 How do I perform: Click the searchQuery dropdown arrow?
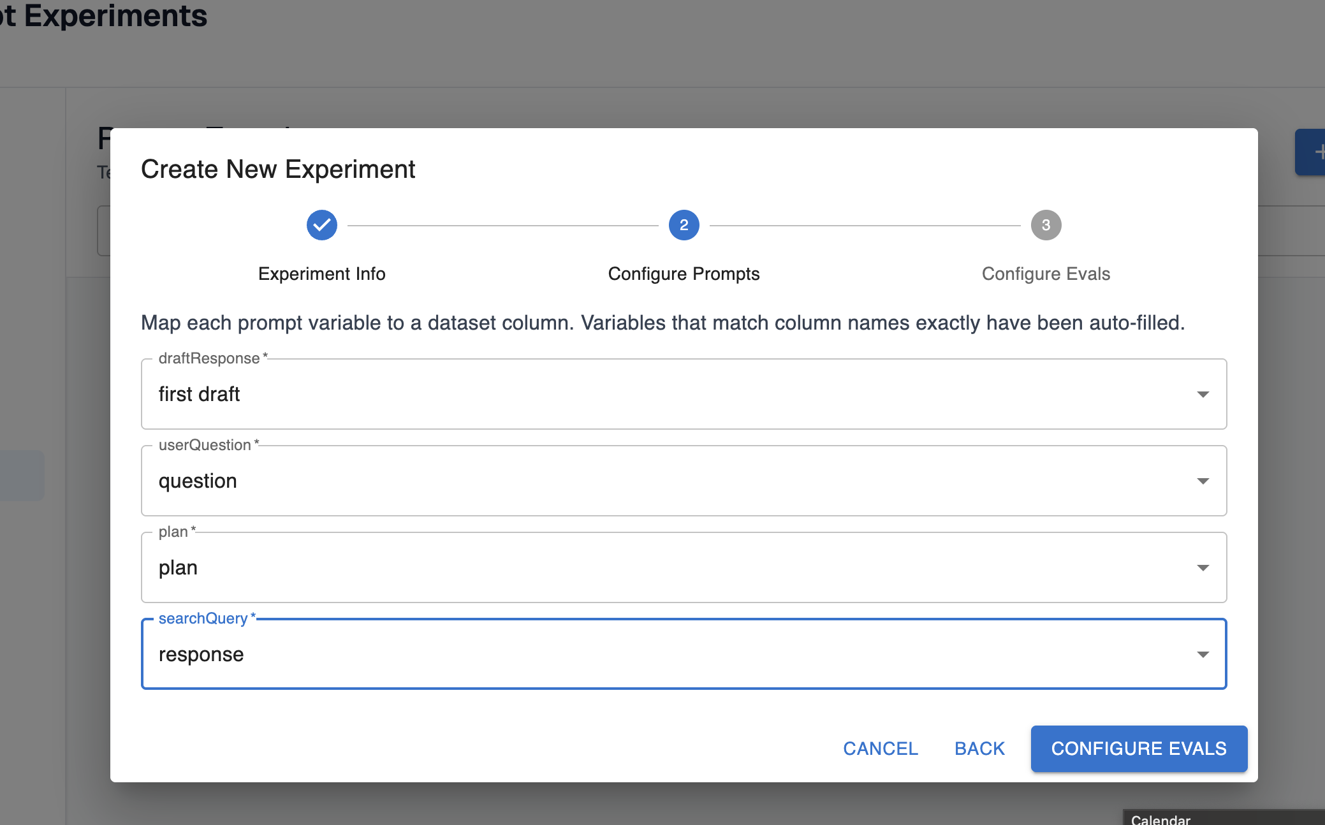[x=1203, y=655]
